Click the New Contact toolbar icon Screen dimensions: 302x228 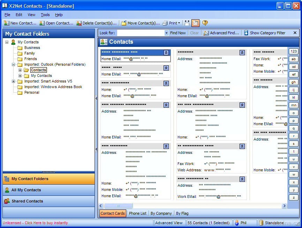point(6,23)
